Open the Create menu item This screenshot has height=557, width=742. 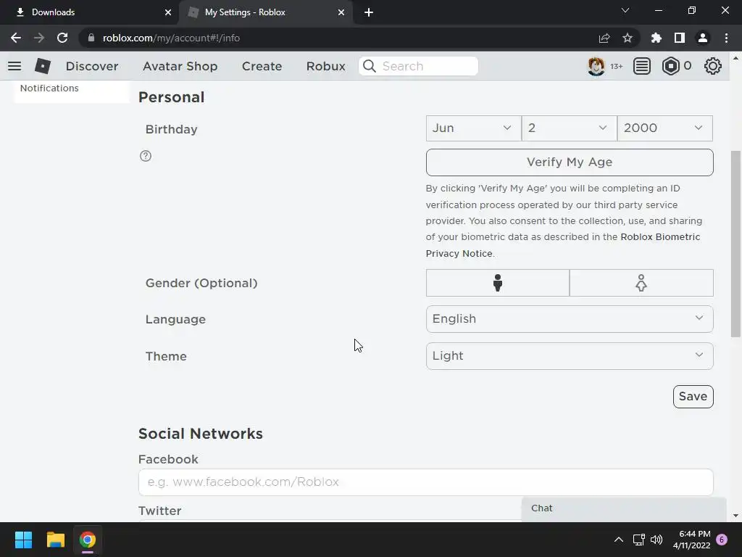point(262,66)
